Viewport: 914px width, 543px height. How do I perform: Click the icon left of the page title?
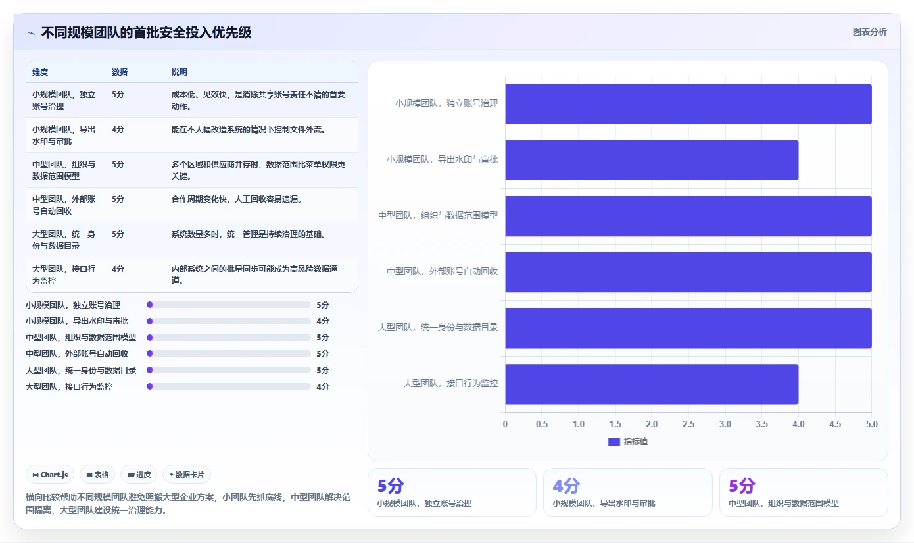point(32,33)
